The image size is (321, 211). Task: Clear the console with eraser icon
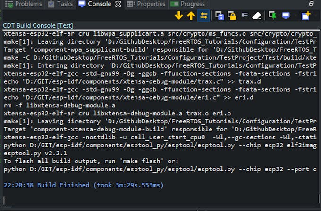click(256, 16)
